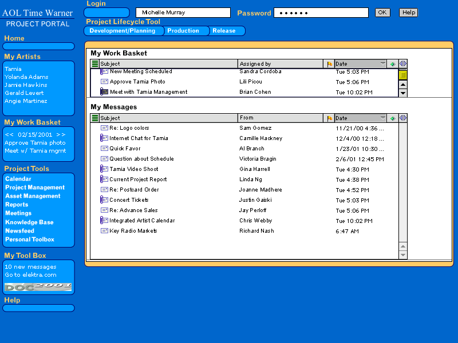Image resolution: width=458 pixels, height=343 pixels.
Task: Click the green diamond icon in Work Basket header
Action: [393, 64]
